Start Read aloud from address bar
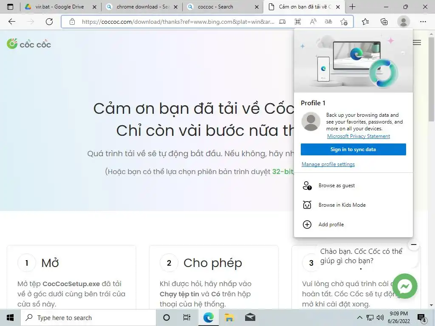The width and height of the screenshot is (435, 326). pyautogui.click(x=313, y=22)
